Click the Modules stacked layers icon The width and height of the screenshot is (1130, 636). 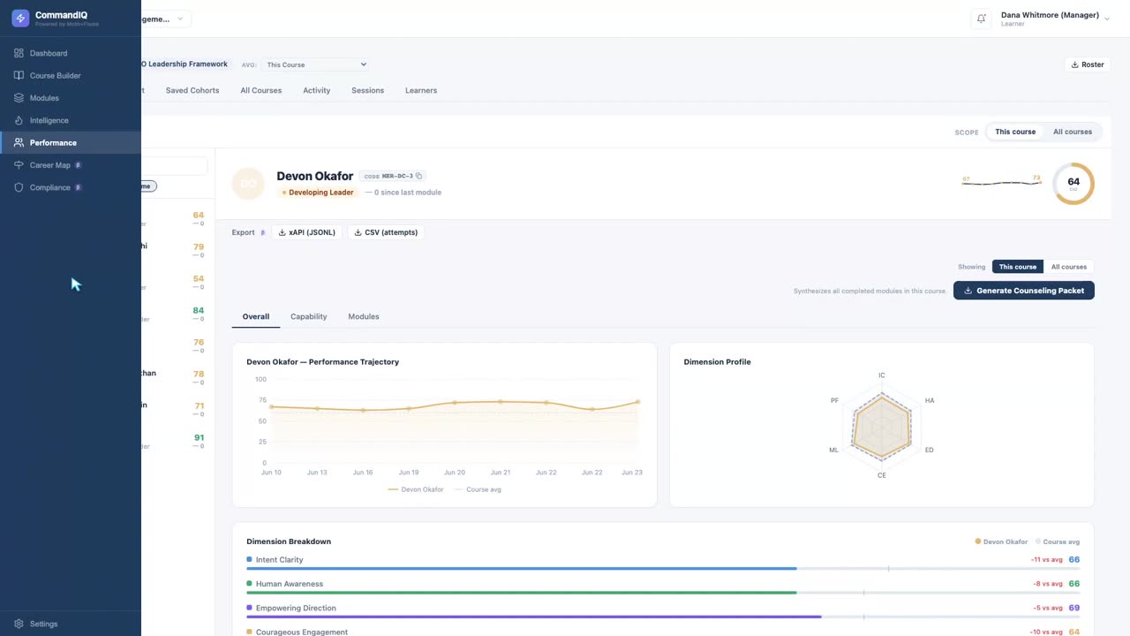tap(19, 98)
